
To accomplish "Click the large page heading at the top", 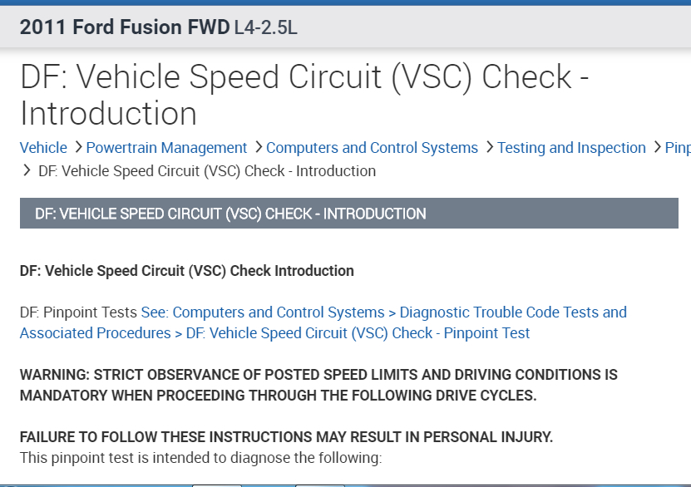I will coord(304,95).
